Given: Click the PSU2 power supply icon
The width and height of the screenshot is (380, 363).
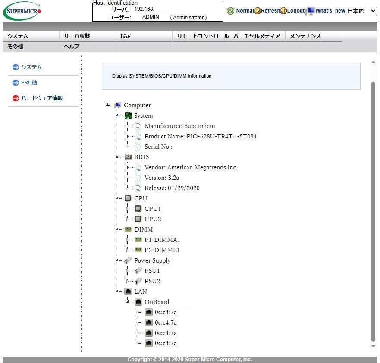Looking at the screenshot, I should (138, 281).
